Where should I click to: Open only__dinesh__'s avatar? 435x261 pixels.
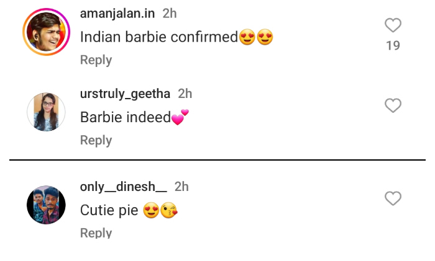(46, 205)
